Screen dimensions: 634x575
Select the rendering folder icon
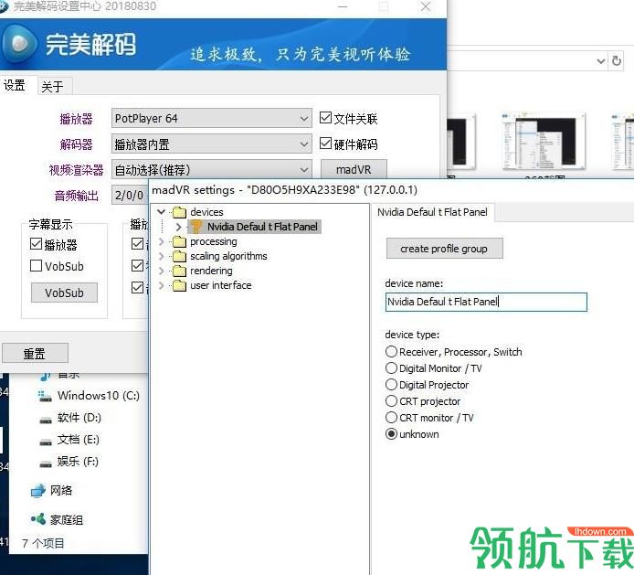pos(179,271)
